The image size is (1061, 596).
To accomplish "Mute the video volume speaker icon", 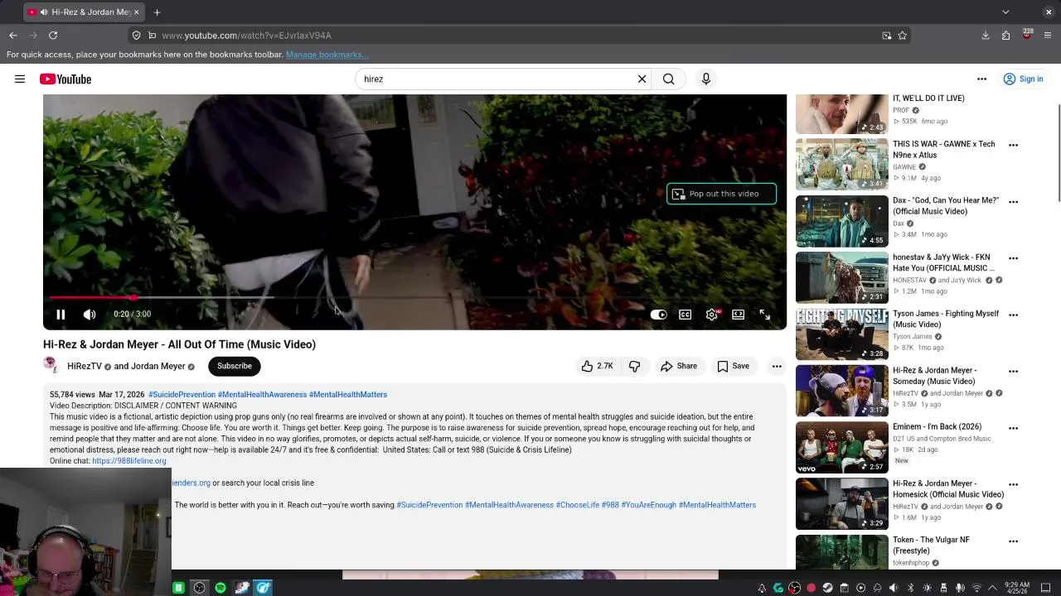I will [90, 315].
